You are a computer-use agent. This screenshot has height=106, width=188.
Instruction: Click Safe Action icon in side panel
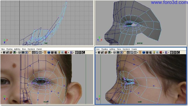[132, 52]
